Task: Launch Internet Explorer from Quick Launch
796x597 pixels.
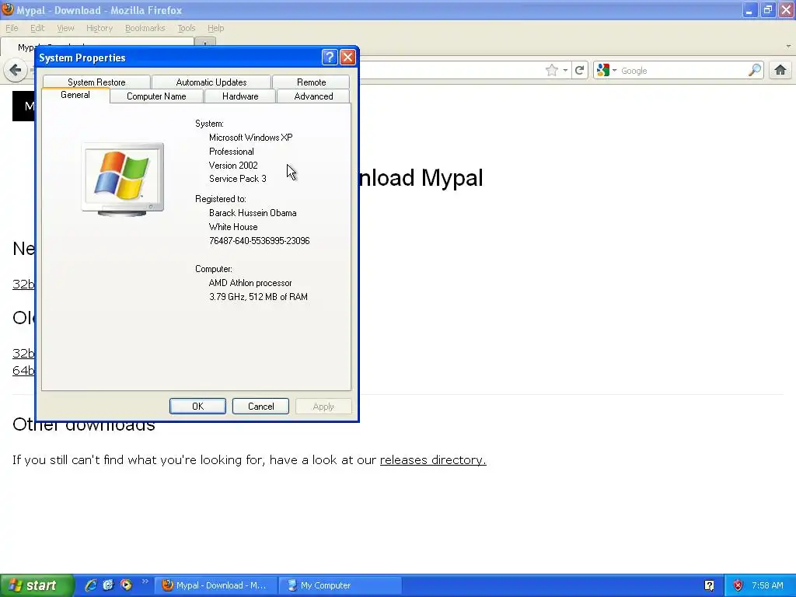Action: [x=91, y=585]
